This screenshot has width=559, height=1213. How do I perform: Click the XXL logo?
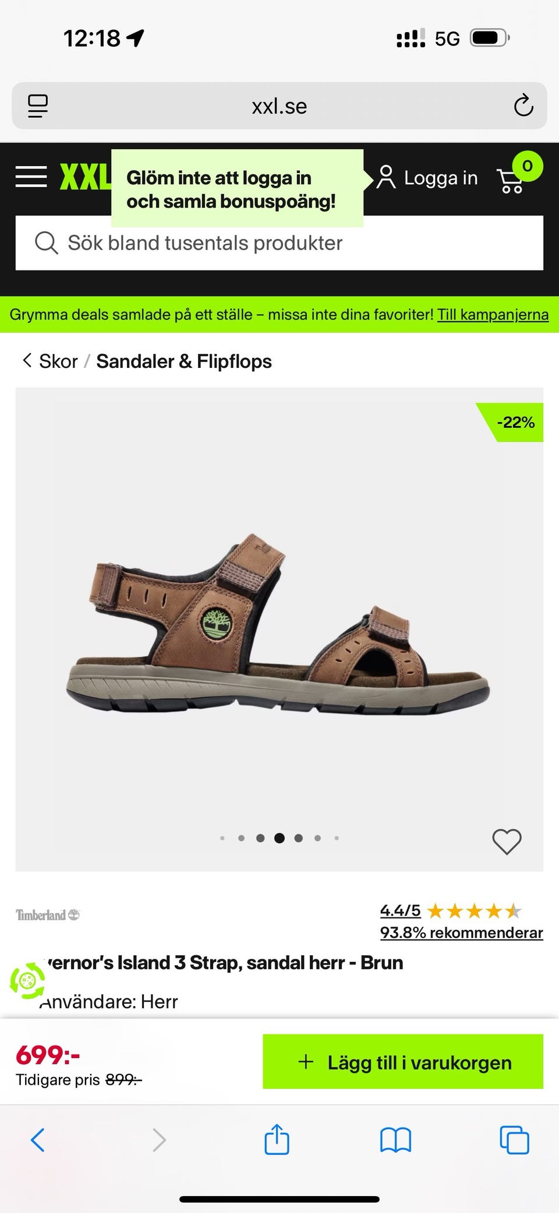[85, 177]
